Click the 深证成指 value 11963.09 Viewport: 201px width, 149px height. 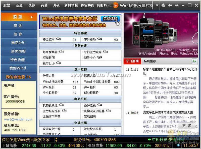[x=114, y=146]
